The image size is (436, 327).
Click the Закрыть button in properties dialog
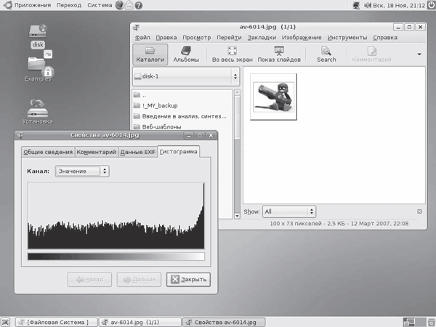187,279
